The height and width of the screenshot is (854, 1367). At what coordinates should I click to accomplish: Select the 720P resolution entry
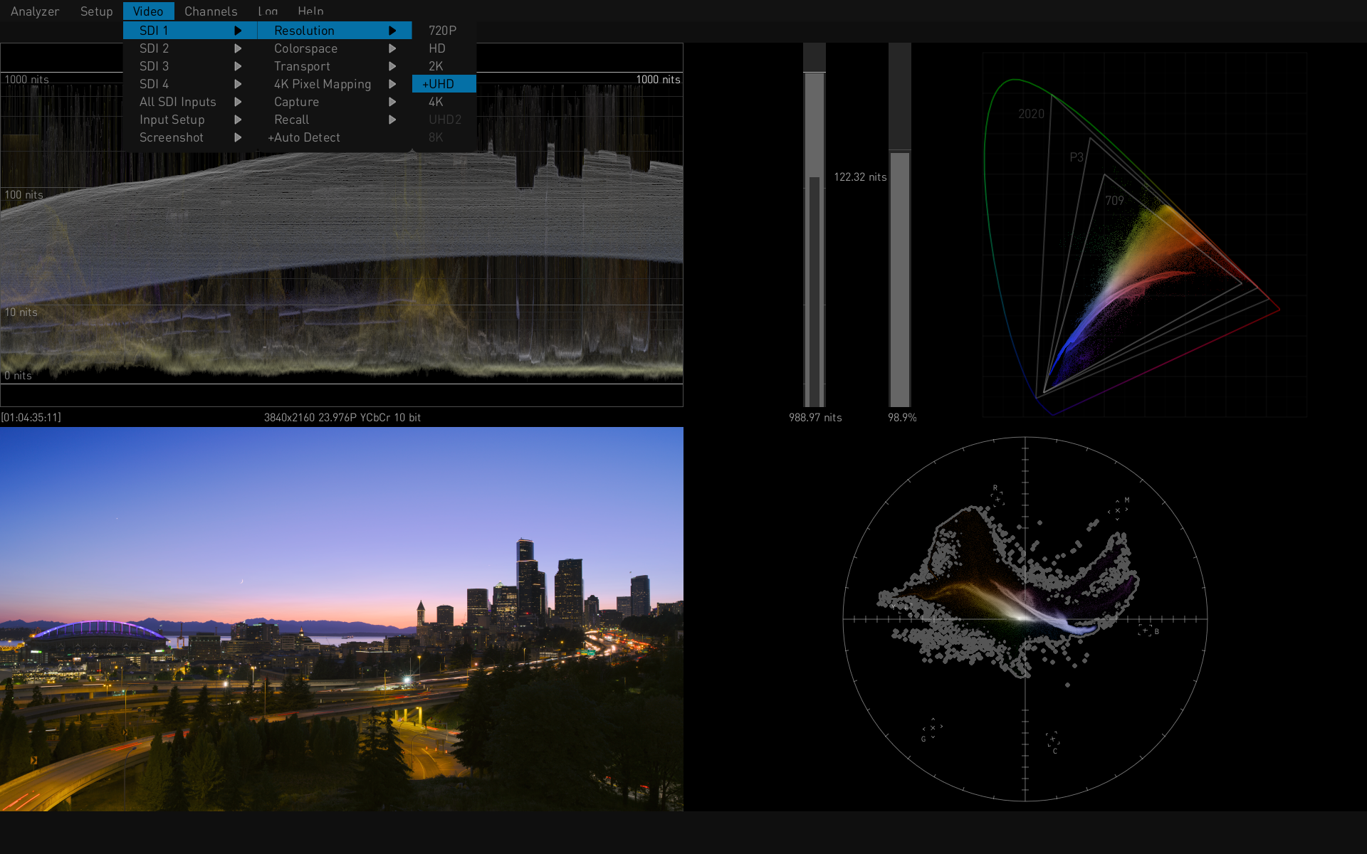(442, 31)
